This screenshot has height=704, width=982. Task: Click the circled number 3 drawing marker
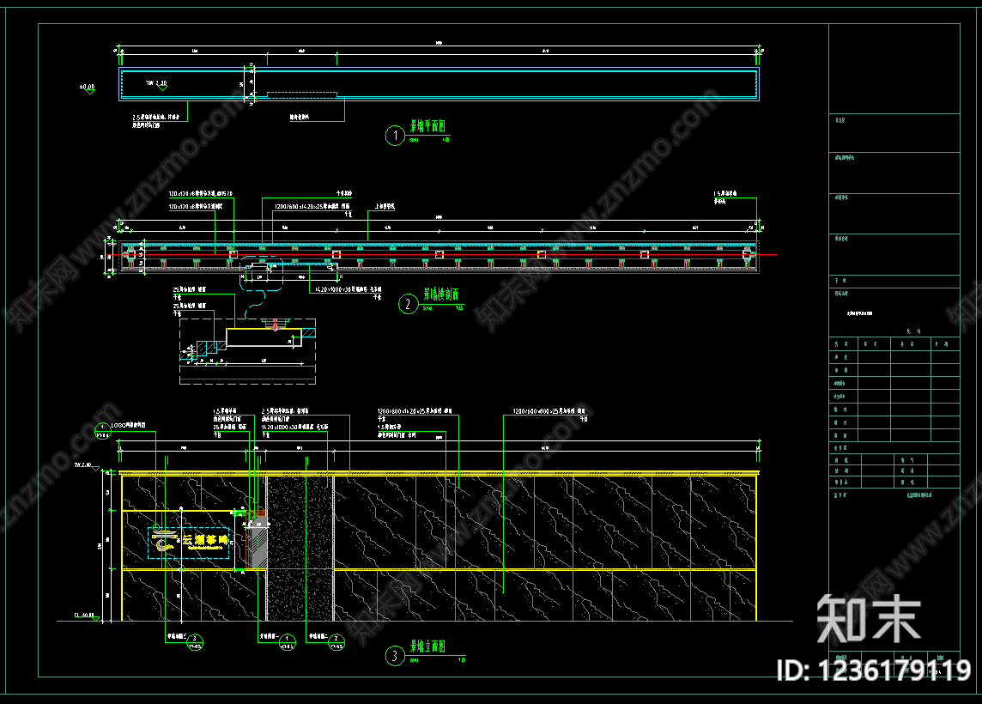coord(395,656)
